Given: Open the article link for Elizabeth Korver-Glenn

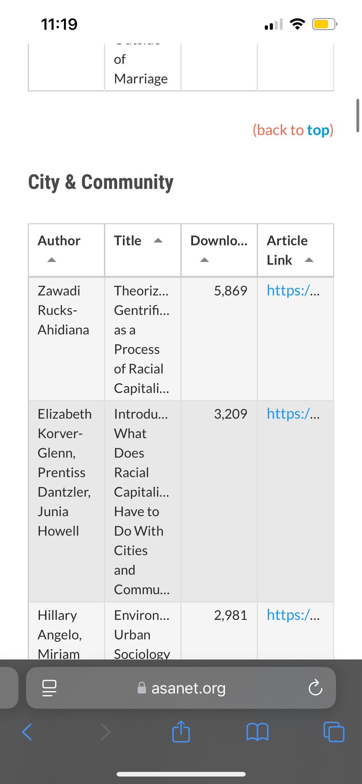Looking at the screenshot, I should tap(293, 414).
